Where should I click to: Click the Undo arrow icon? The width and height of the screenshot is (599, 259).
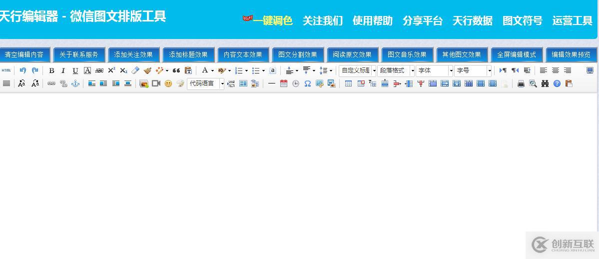click(x=23, y=70)
